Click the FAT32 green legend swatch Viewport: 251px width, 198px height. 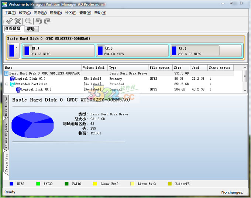click(x=38, y=184)
